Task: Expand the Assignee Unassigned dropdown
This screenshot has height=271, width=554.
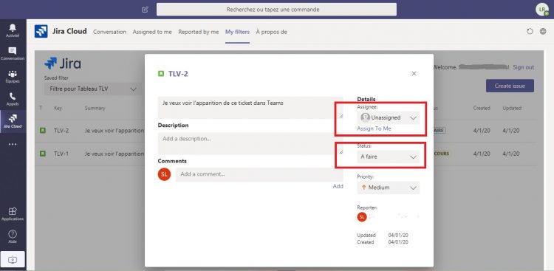Action: point(389,117)
